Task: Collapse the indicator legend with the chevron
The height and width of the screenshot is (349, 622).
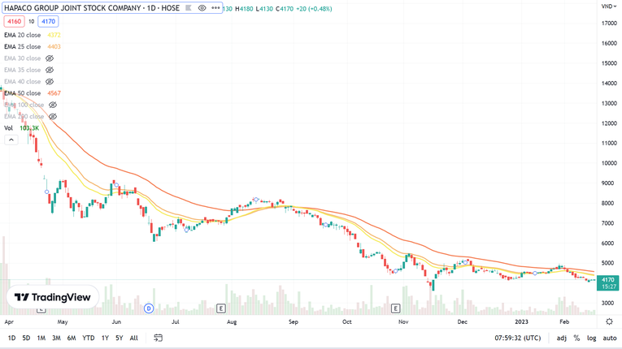Action: click(11, 140)
